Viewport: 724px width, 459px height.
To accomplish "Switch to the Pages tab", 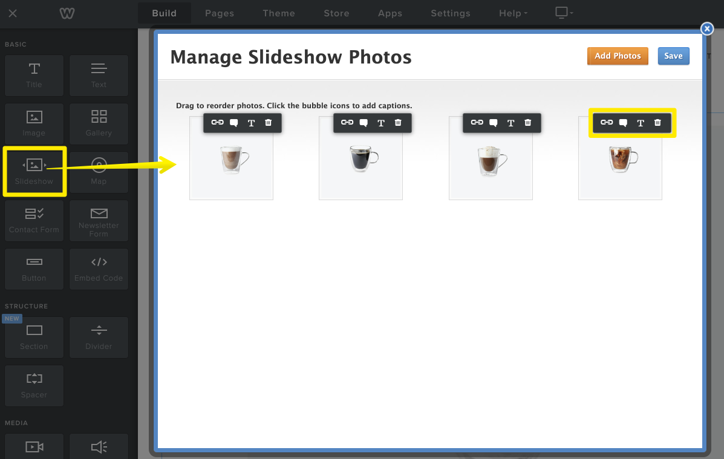I will tap(219, 13).
